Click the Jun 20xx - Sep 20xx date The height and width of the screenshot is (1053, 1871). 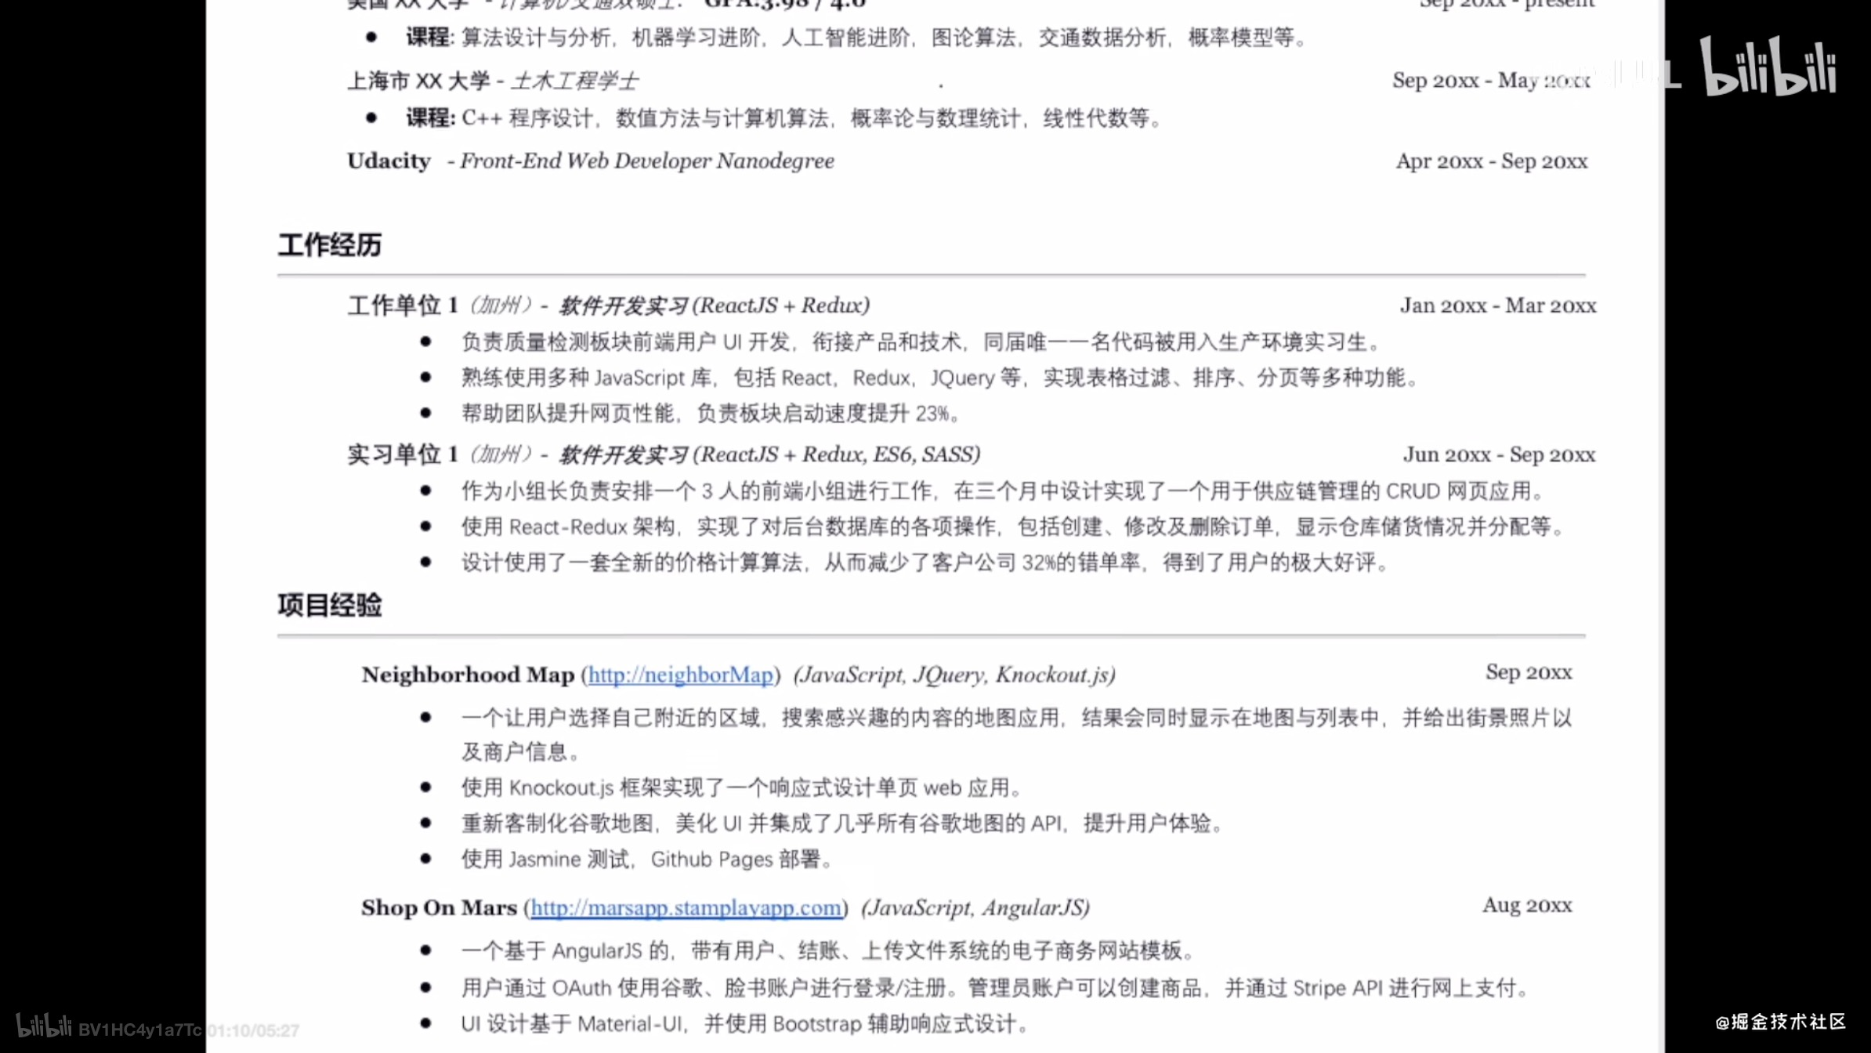click(1499, 454)
